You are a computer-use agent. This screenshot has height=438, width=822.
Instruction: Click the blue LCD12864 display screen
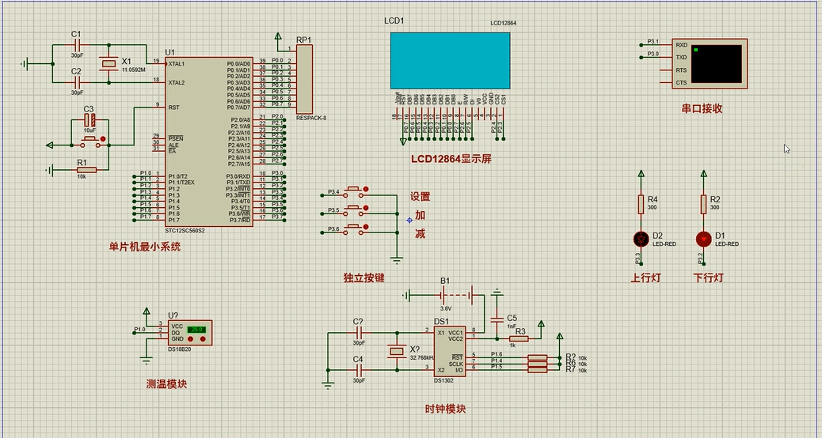450,61
